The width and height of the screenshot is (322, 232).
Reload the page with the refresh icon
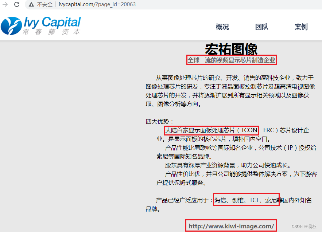pos(17,4)
